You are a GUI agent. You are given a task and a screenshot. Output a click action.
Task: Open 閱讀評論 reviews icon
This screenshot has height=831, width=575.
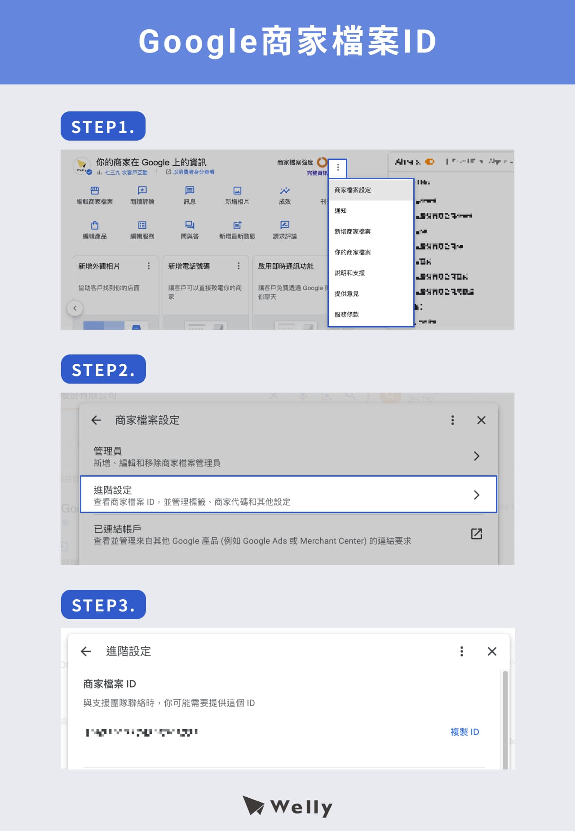click(142, 190)
